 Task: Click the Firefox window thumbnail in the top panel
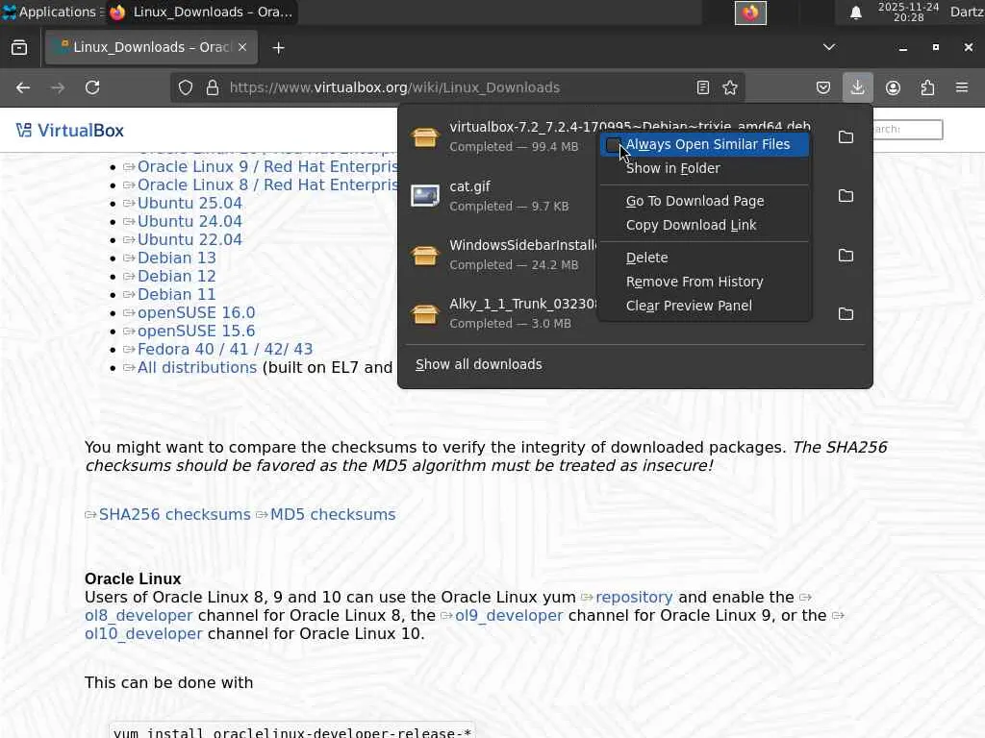coord(750,12)
